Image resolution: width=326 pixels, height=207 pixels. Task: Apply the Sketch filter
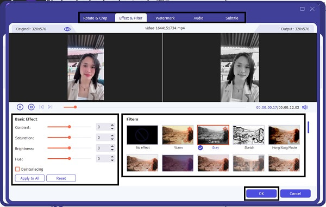point(249,135)
